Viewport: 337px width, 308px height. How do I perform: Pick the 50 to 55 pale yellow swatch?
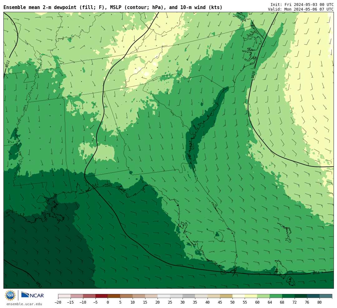point(239,296)
